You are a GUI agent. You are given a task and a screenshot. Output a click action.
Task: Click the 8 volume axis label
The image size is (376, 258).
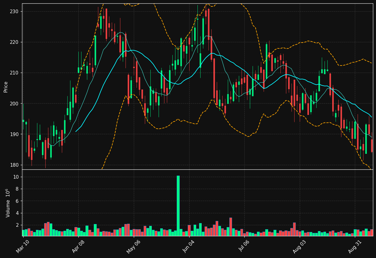[x=17, y=189]
